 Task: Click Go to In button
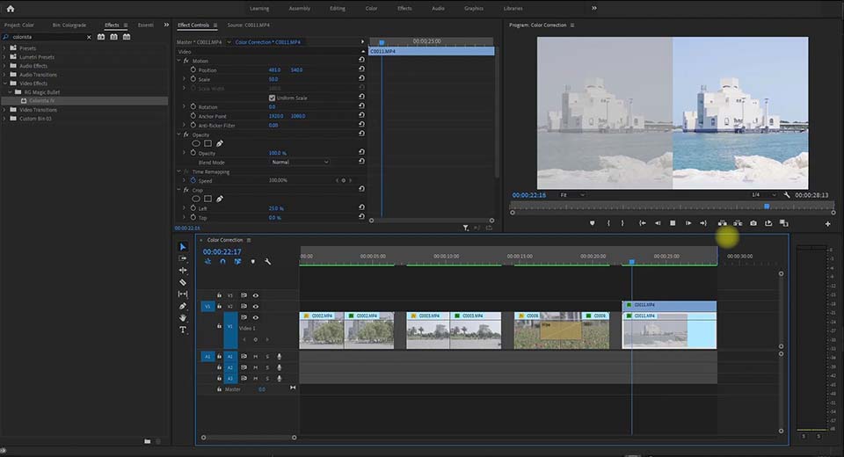(x=642, y=223)
